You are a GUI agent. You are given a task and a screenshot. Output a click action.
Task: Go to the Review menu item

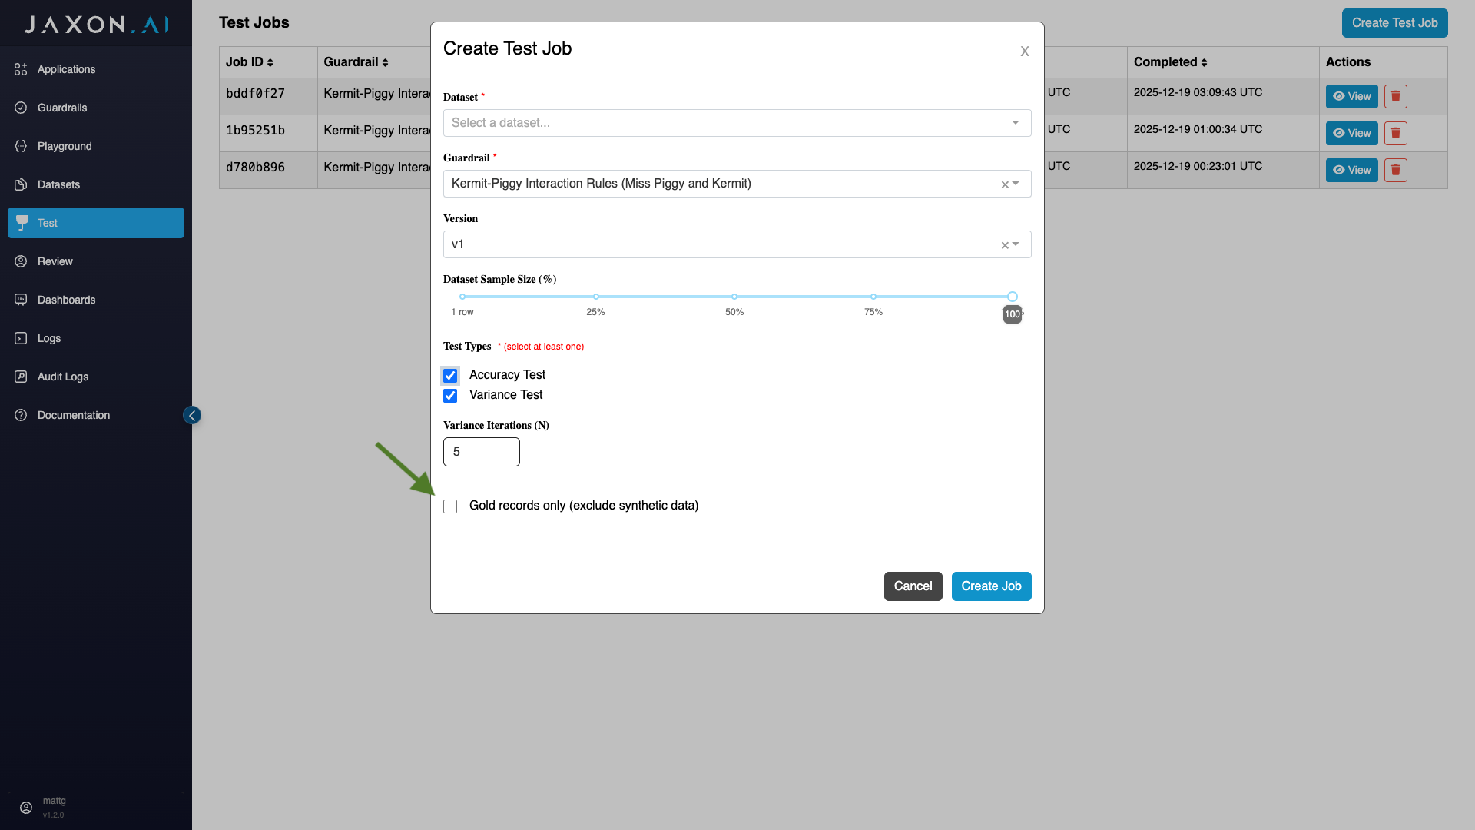pyautogui.click(x=55, y=261)
